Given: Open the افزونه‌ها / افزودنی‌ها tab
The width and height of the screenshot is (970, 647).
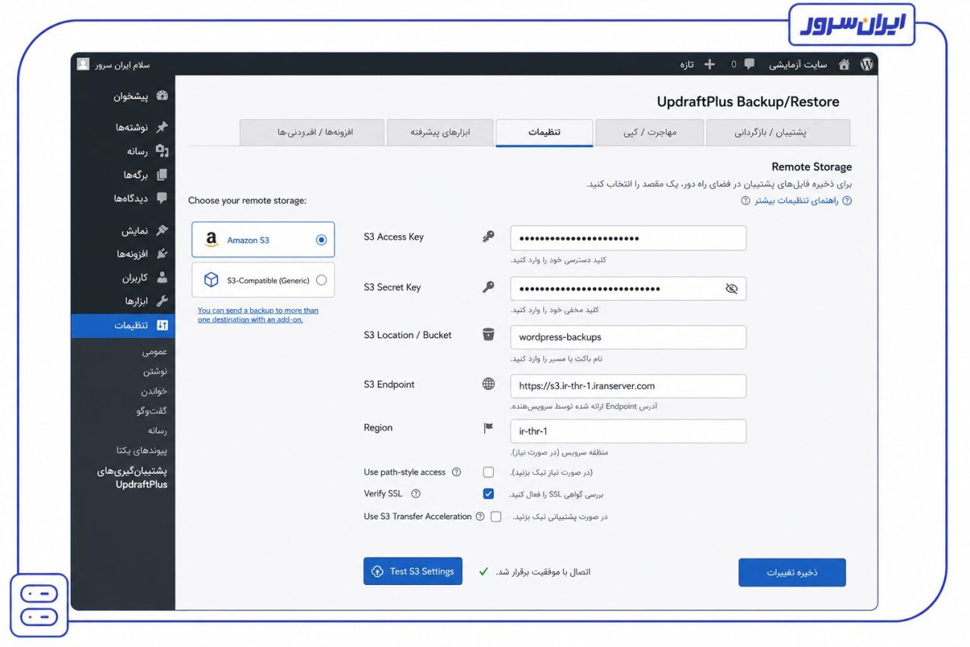Looking at the screenshot, I should click(x=312, y=133).
